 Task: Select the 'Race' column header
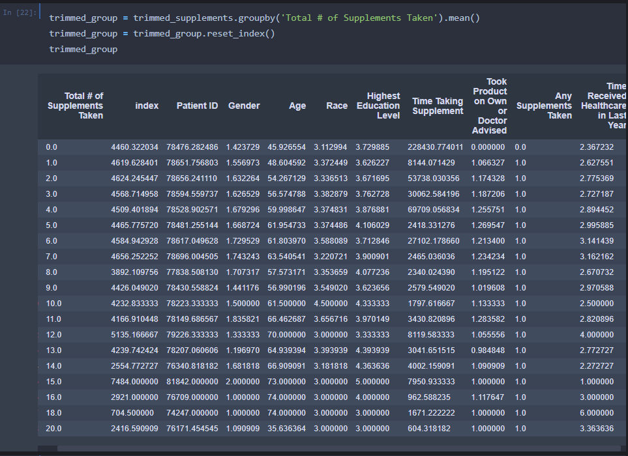[x=337, y=106]
